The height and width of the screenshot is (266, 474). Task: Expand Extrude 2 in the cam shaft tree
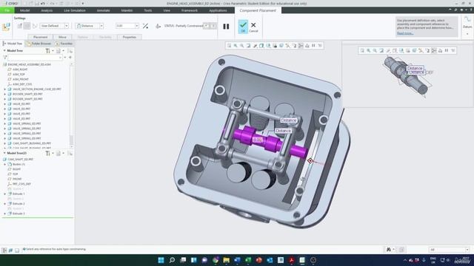tap(5, 204)
